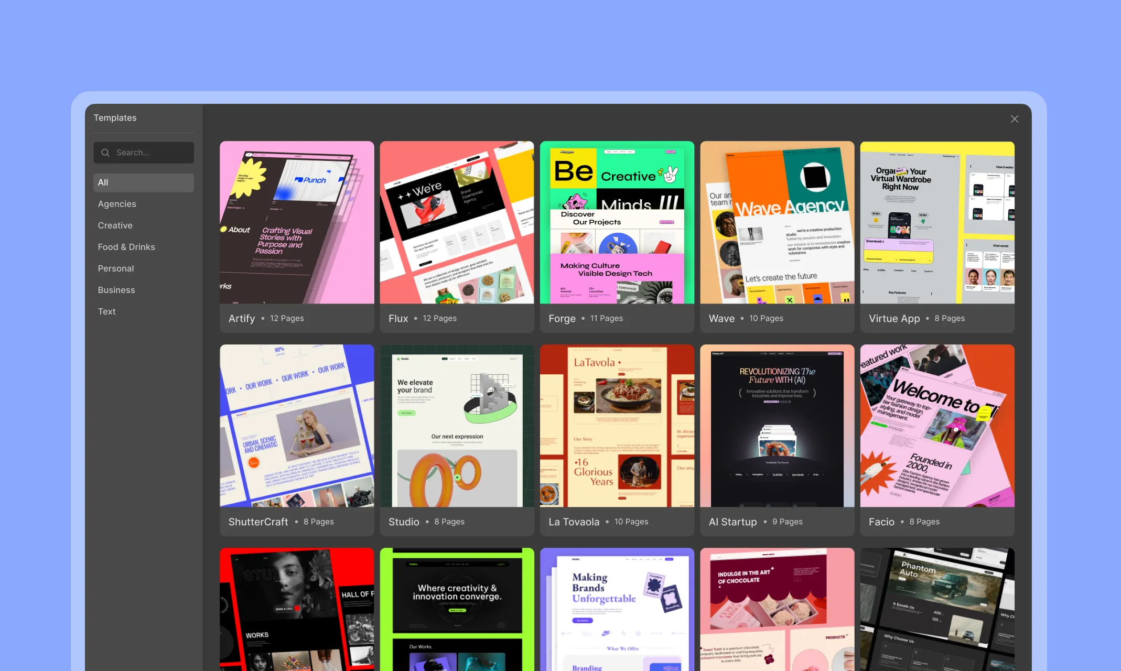
Task: Click the Forge template label
Action: coord(562,318)
